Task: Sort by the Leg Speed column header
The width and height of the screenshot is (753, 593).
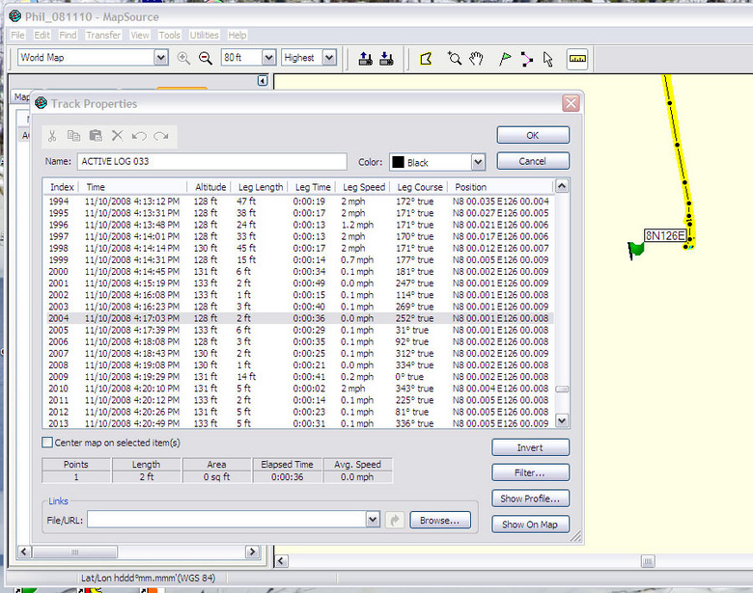Action: [364, 187]
